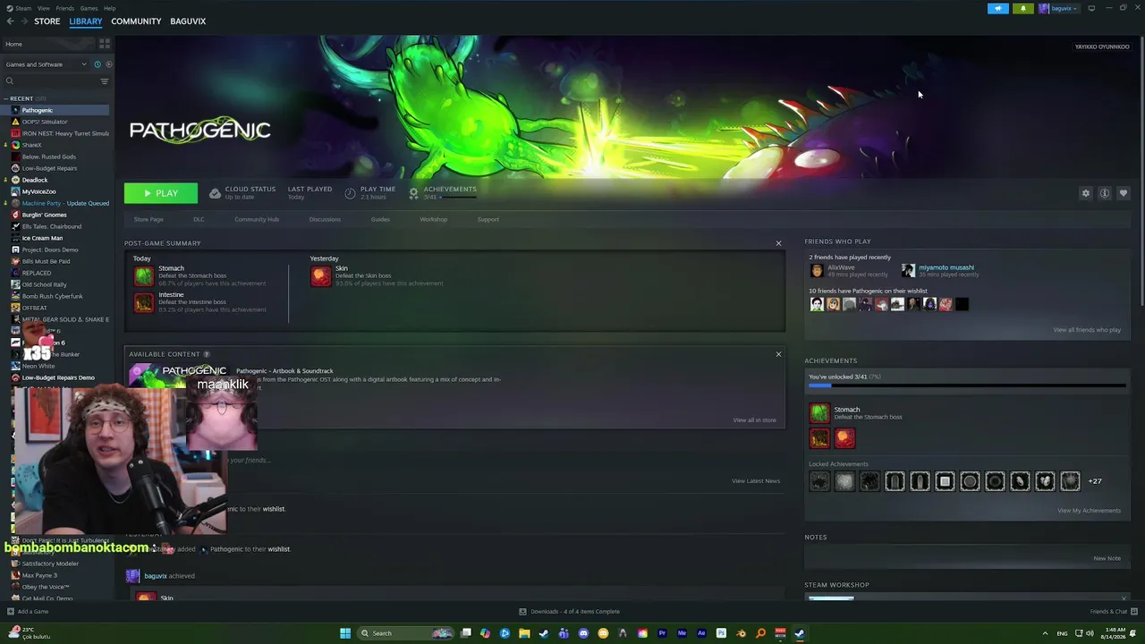Open game settings gear icon
1145x644 pixels.
pyautogui.click(x=1086, y=193)
